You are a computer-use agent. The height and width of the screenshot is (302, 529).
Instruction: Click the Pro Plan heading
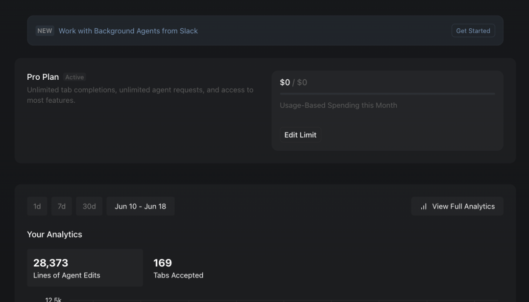(x=43, y=77)
